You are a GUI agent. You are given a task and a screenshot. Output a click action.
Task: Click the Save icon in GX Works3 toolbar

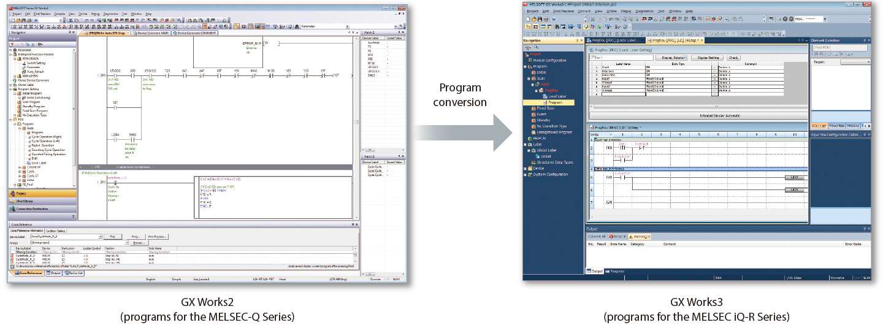coord(539,19)
